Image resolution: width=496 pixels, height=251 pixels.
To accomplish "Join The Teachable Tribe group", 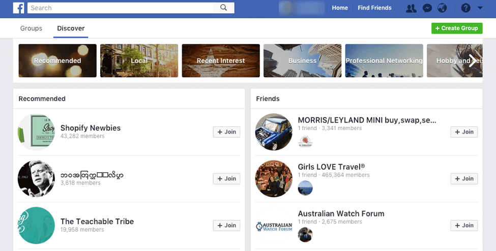I will click(226, 226).
